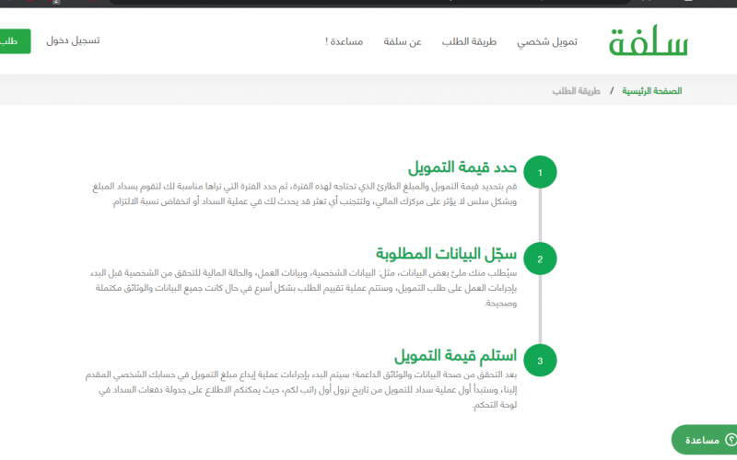
Task: Click the paragraph starting سيُطلب منك ملئ
Action: 304,288
